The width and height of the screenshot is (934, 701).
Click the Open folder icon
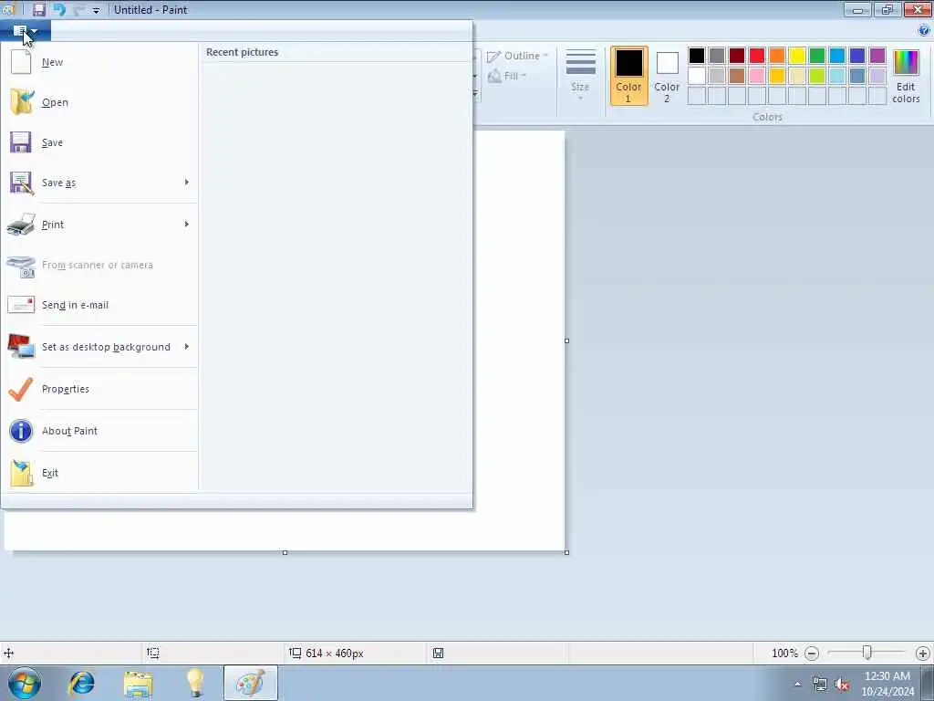click(22, 102)
